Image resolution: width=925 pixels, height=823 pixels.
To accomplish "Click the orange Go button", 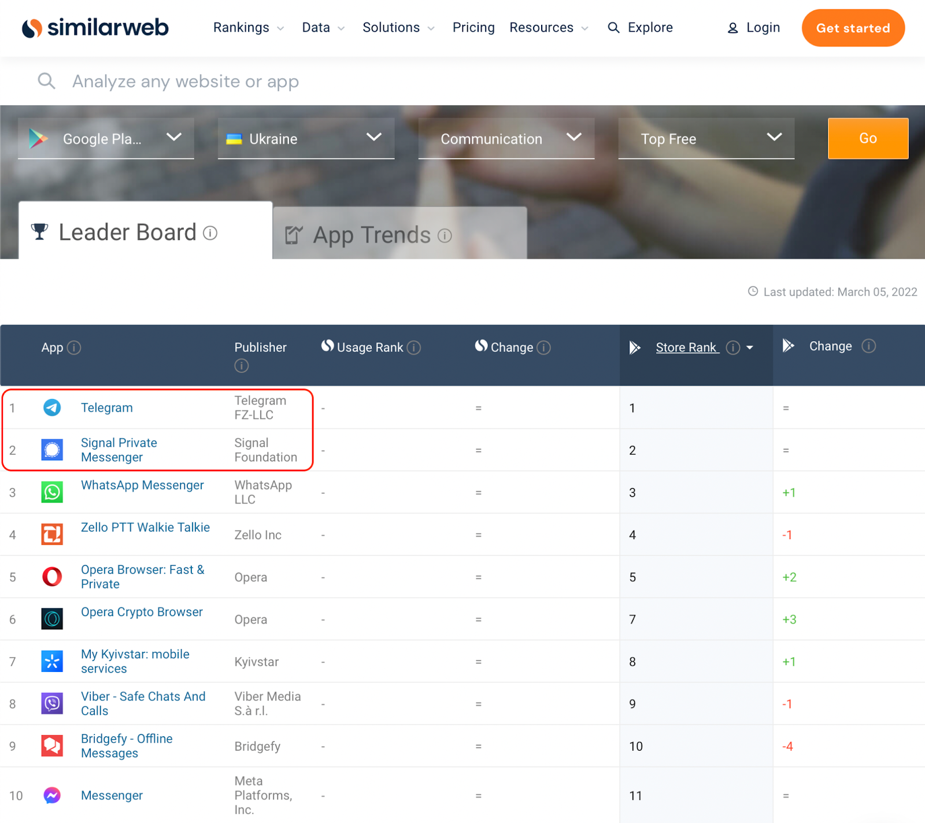I will click(868, 138).
